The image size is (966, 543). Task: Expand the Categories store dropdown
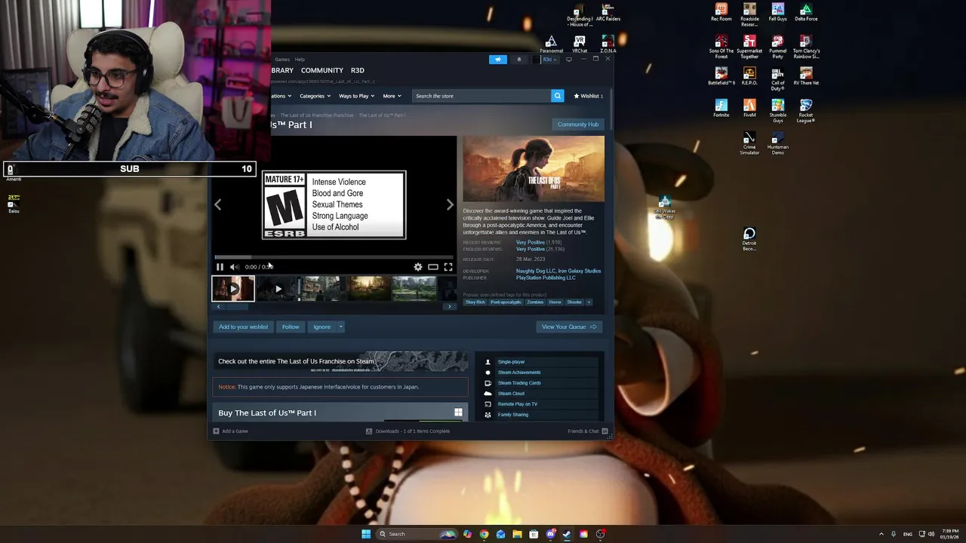[x=315, y=96]
